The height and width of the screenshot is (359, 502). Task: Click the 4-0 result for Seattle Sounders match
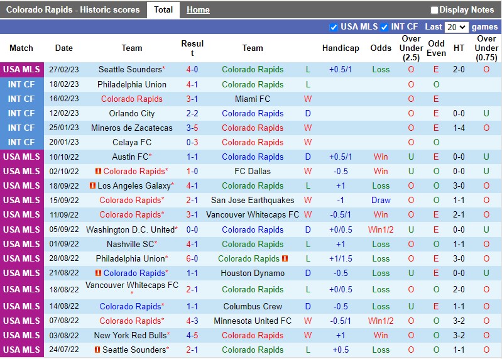point(192,70)
